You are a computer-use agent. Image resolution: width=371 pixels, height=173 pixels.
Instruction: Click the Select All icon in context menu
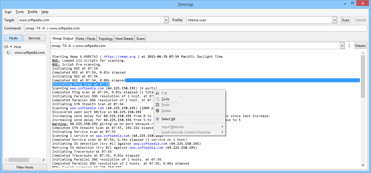click(157, 119)
